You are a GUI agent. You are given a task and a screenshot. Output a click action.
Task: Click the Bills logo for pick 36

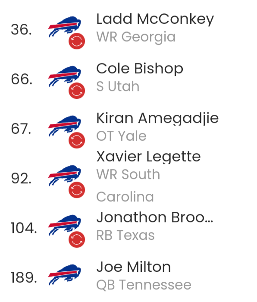tap(65, 26)
